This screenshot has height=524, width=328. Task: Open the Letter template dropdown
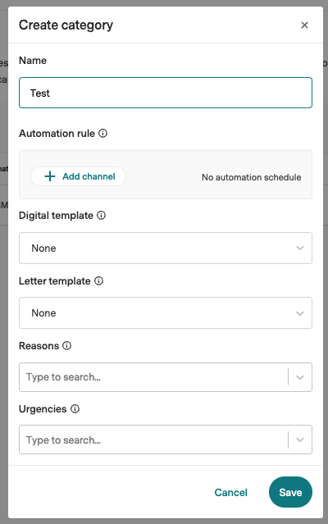point(166,312)
